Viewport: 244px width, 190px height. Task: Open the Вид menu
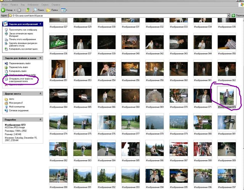[22, 5]
